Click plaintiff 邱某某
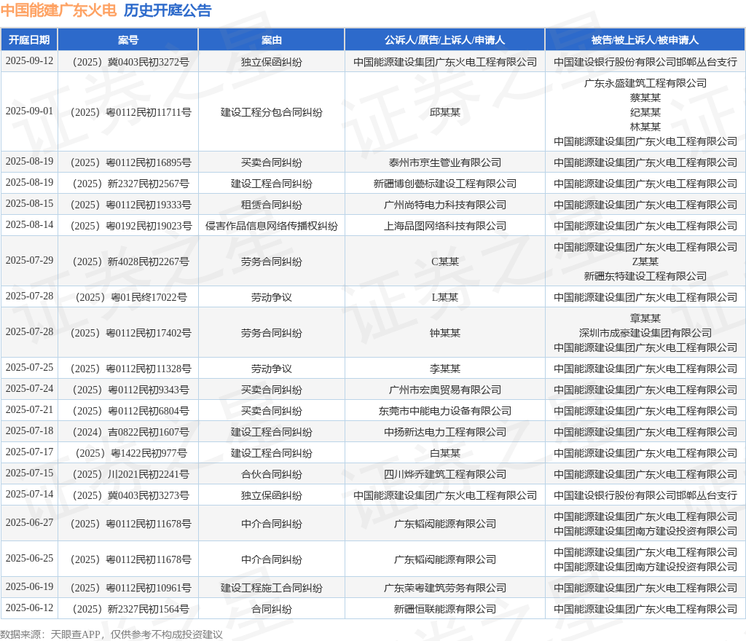 [x=445, y=112]
